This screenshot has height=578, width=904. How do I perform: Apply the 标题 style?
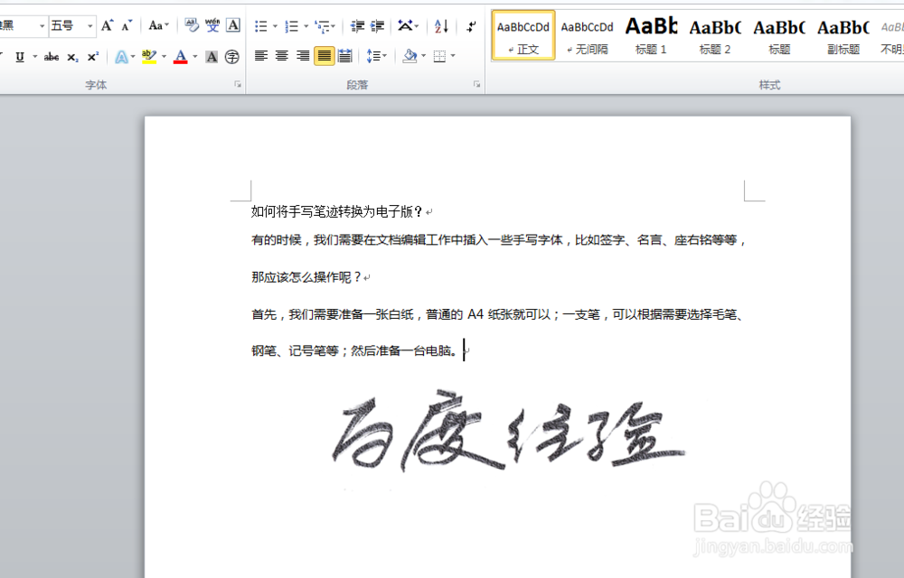pos(779,35)
